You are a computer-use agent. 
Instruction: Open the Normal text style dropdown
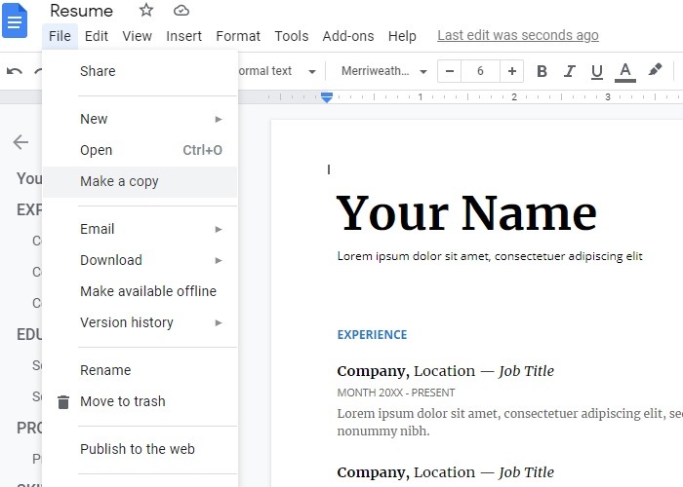pos(277,71)
